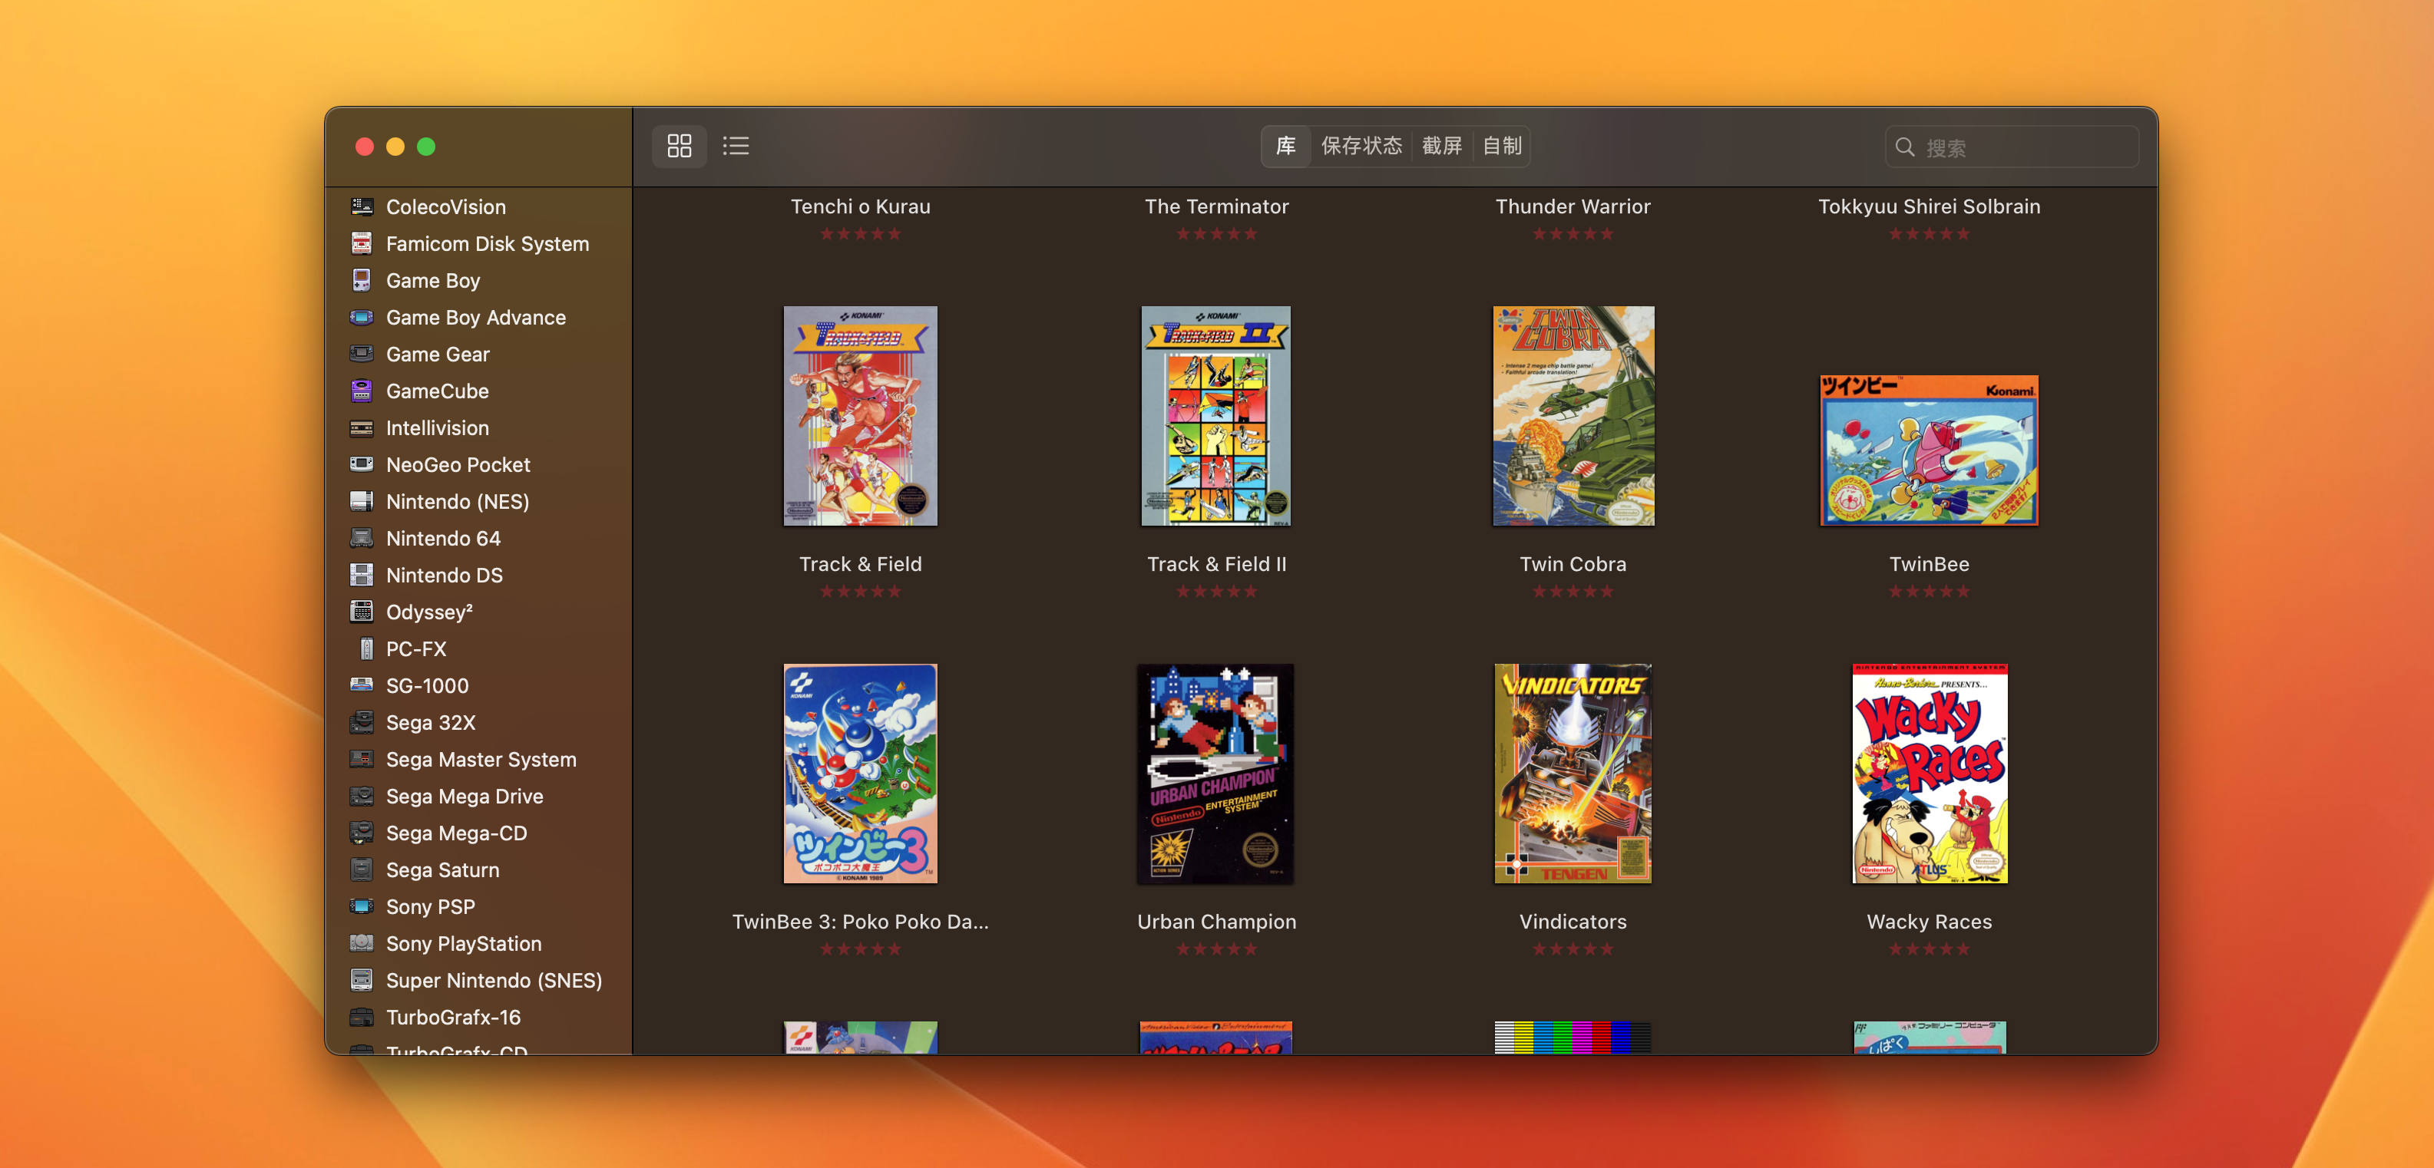Select Sega Mega Drive system
Viewport: 2434px width, 1168px height.
coord(464,796)
